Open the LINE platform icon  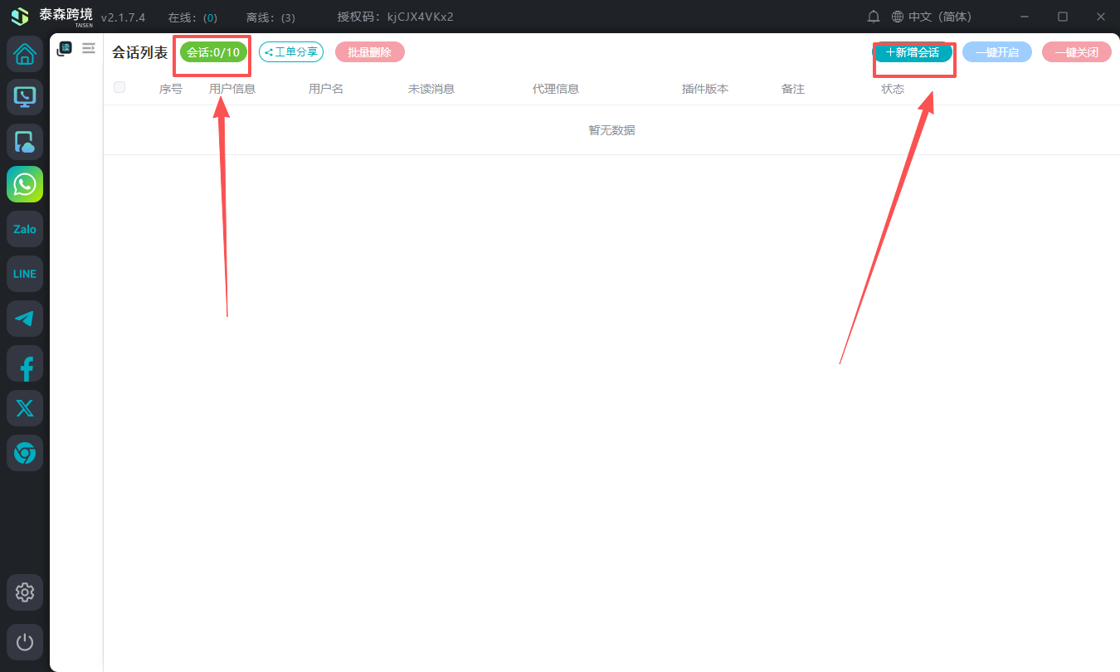[25, 274]
